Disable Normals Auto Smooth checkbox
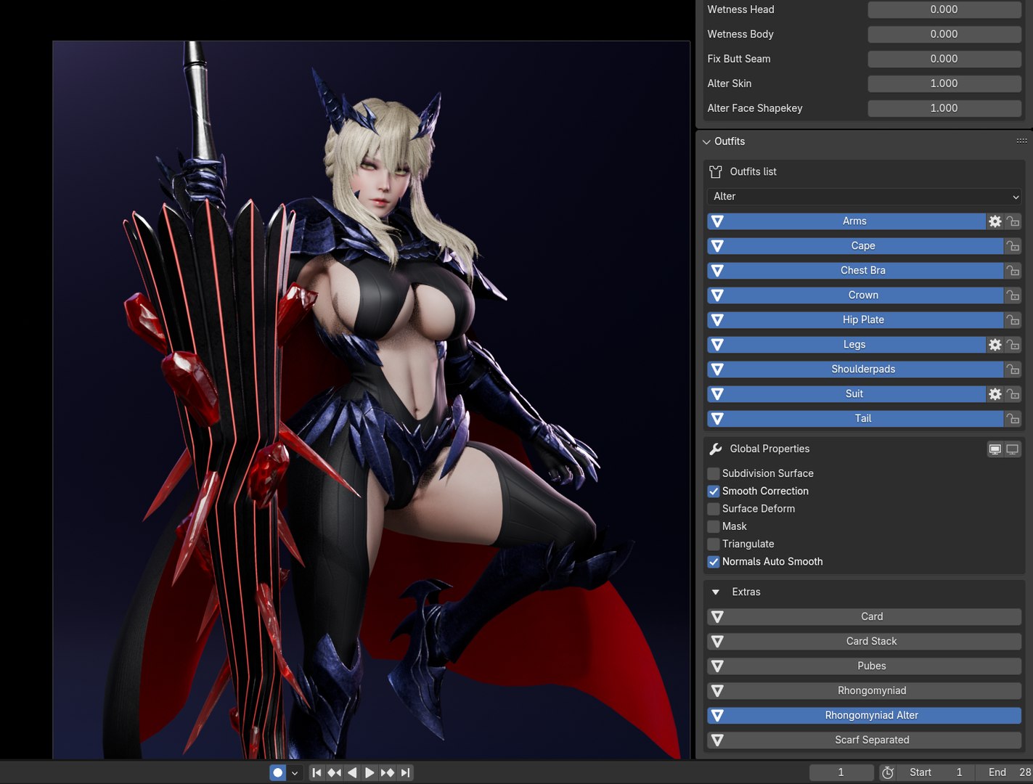 (x=714, y=562)
